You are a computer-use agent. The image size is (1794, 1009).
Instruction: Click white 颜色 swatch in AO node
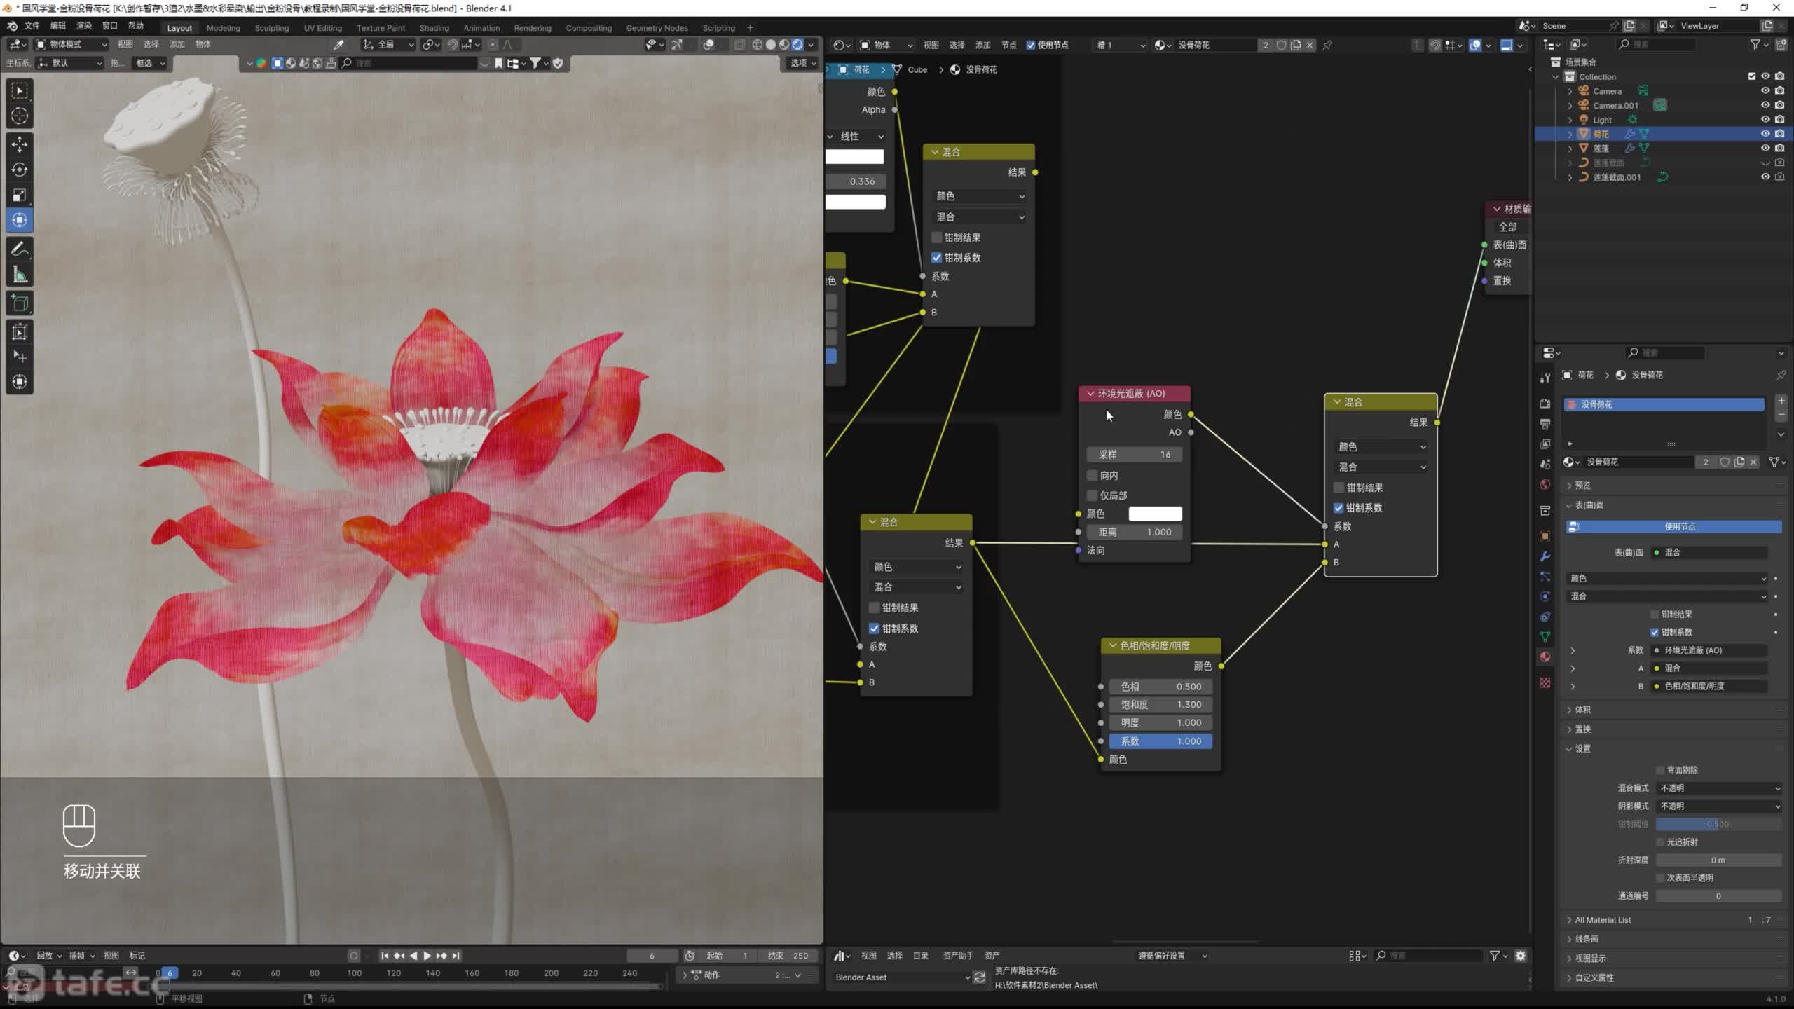(1155, 514)
